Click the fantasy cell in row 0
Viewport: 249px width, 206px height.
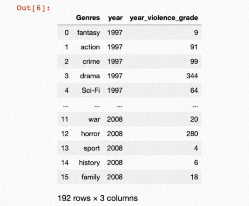(88, 33)
